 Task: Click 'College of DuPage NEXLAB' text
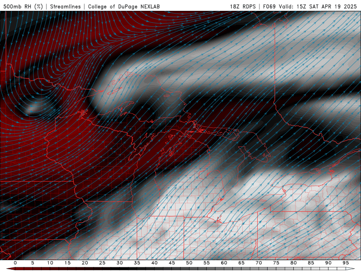coord(124,6)
